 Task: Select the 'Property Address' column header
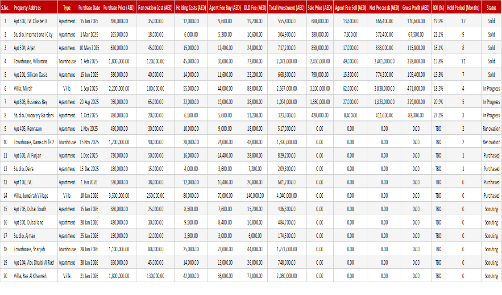tap(34, 8)
